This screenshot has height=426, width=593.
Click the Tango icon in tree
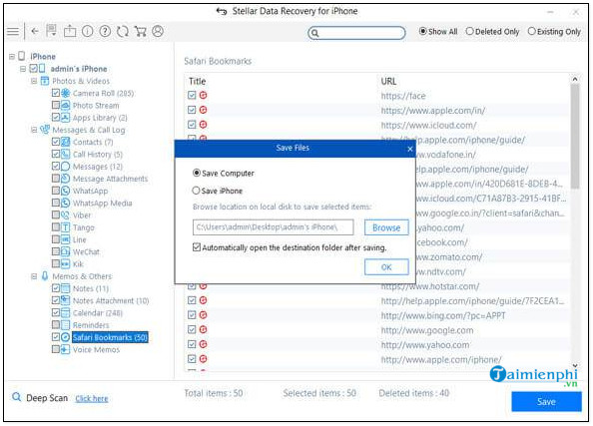[x=66, y=227]
